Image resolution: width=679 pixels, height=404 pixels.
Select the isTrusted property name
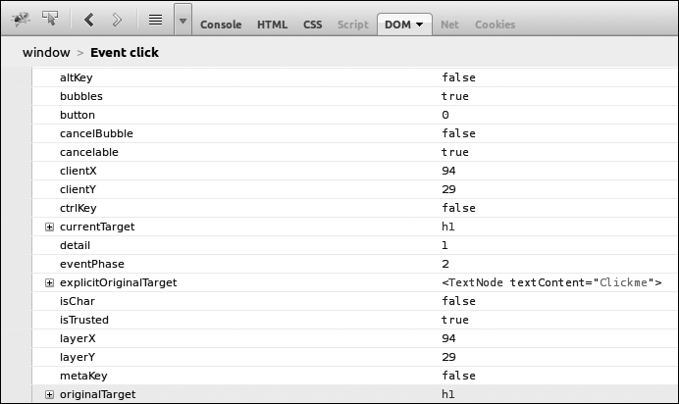click(84, 320)
